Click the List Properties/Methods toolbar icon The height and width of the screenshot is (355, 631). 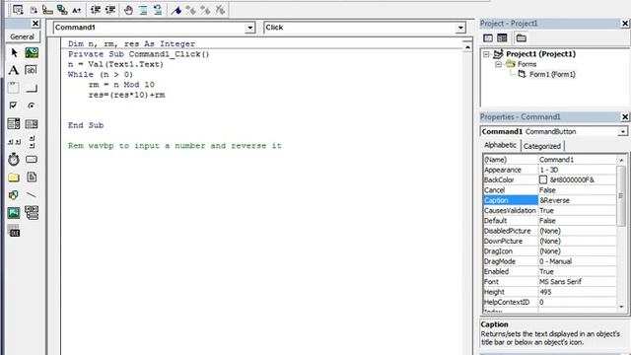point(18,10)
